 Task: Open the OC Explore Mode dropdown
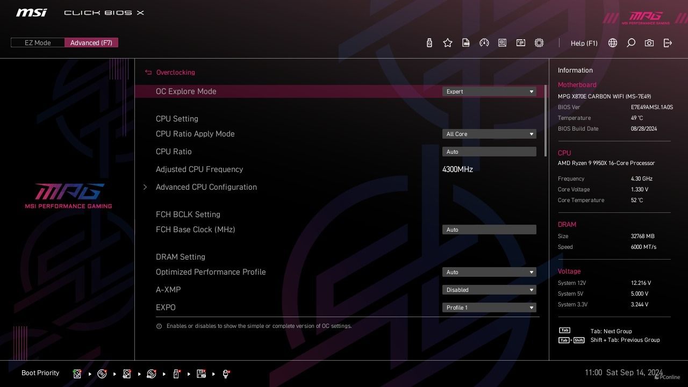click(489, 91)
